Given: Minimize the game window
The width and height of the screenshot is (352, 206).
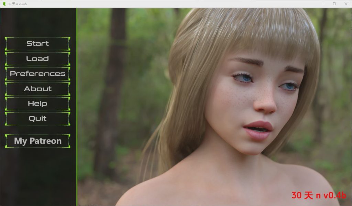Looking at the screenshot, I should click(323, 4).
